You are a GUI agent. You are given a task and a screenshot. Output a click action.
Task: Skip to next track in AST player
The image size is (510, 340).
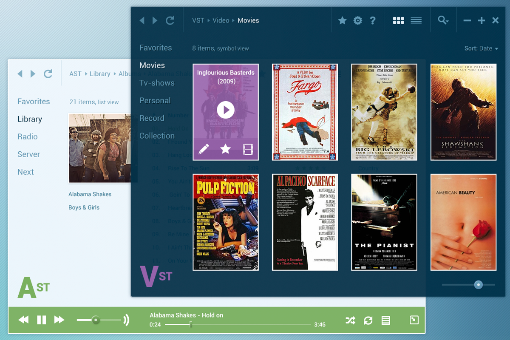click(59, 320)
